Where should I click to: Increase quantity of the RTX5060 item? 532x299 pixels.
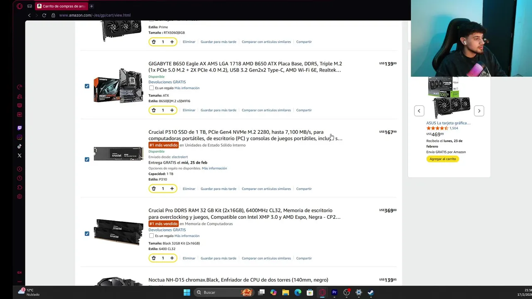[172, 42]
